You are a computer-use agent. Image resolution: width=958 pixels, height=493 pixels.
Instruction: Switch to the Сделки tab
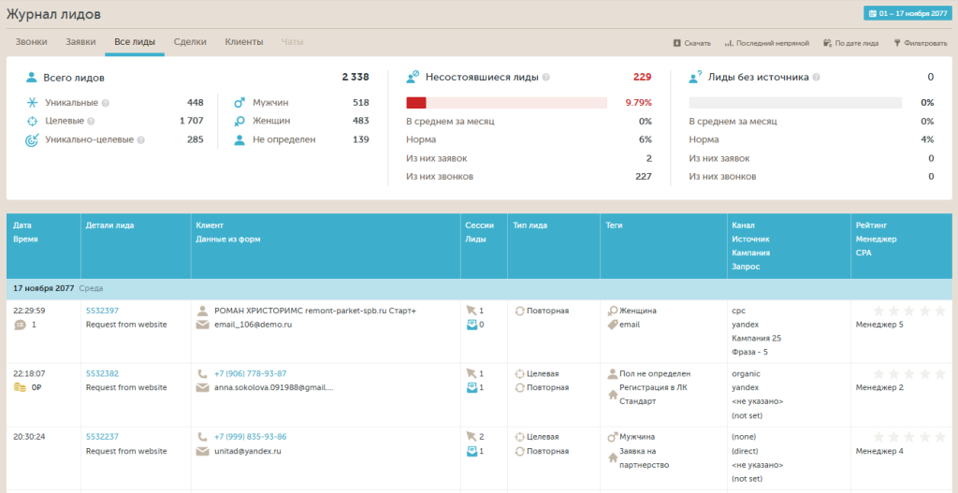[190, 42]
